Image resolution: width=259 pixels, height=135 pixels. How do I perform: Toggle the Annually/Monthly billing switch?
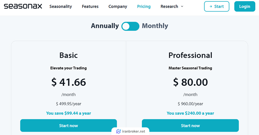click(130, 26)
